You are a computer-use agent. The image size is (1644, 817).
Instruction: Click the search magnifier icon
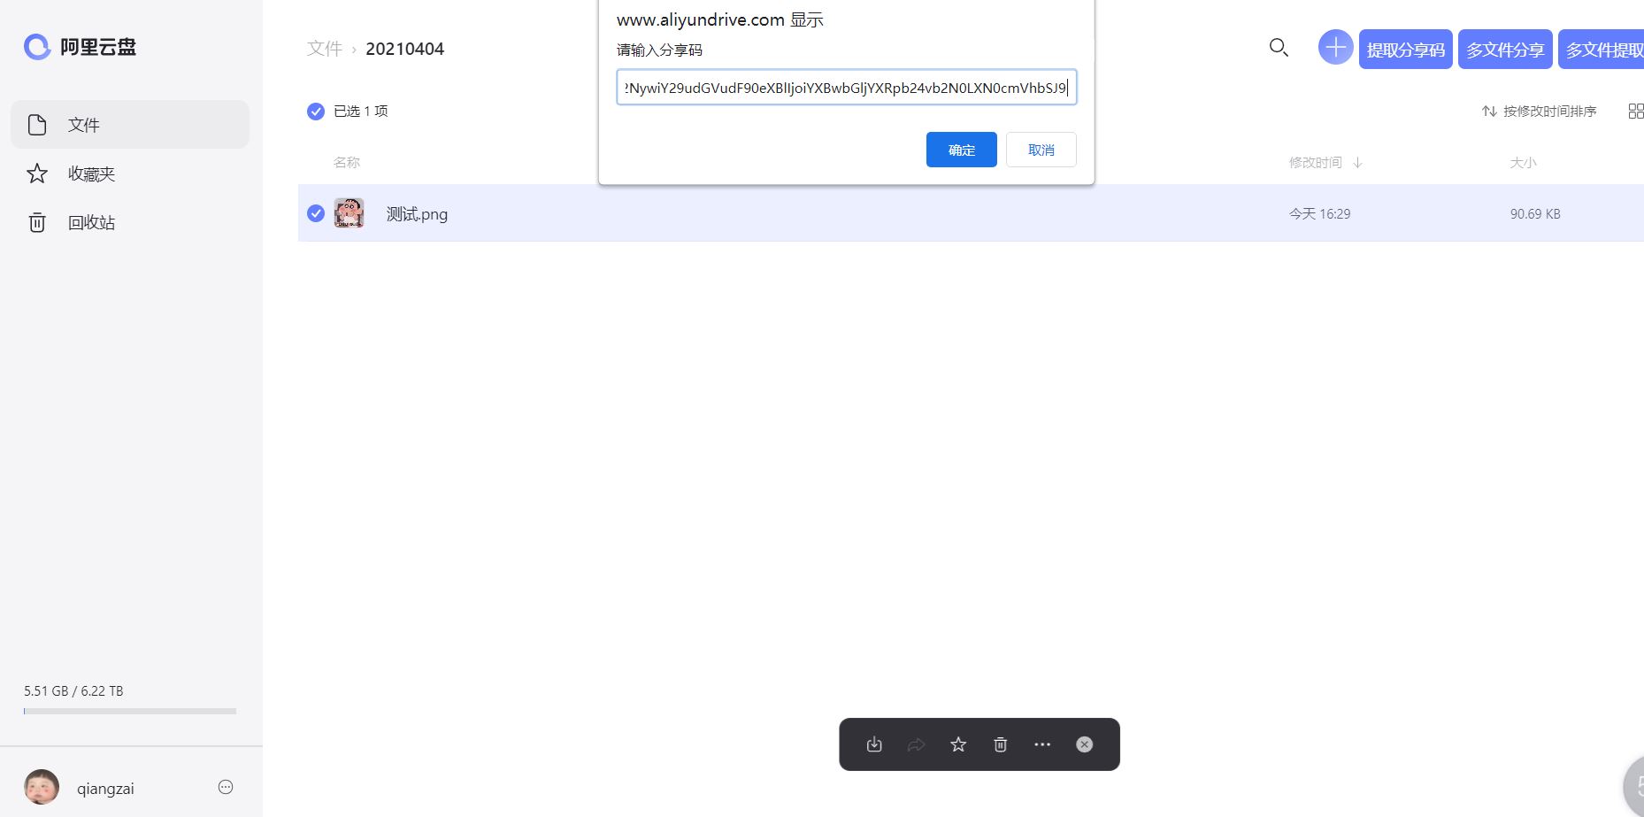(x=1279, y=48)
